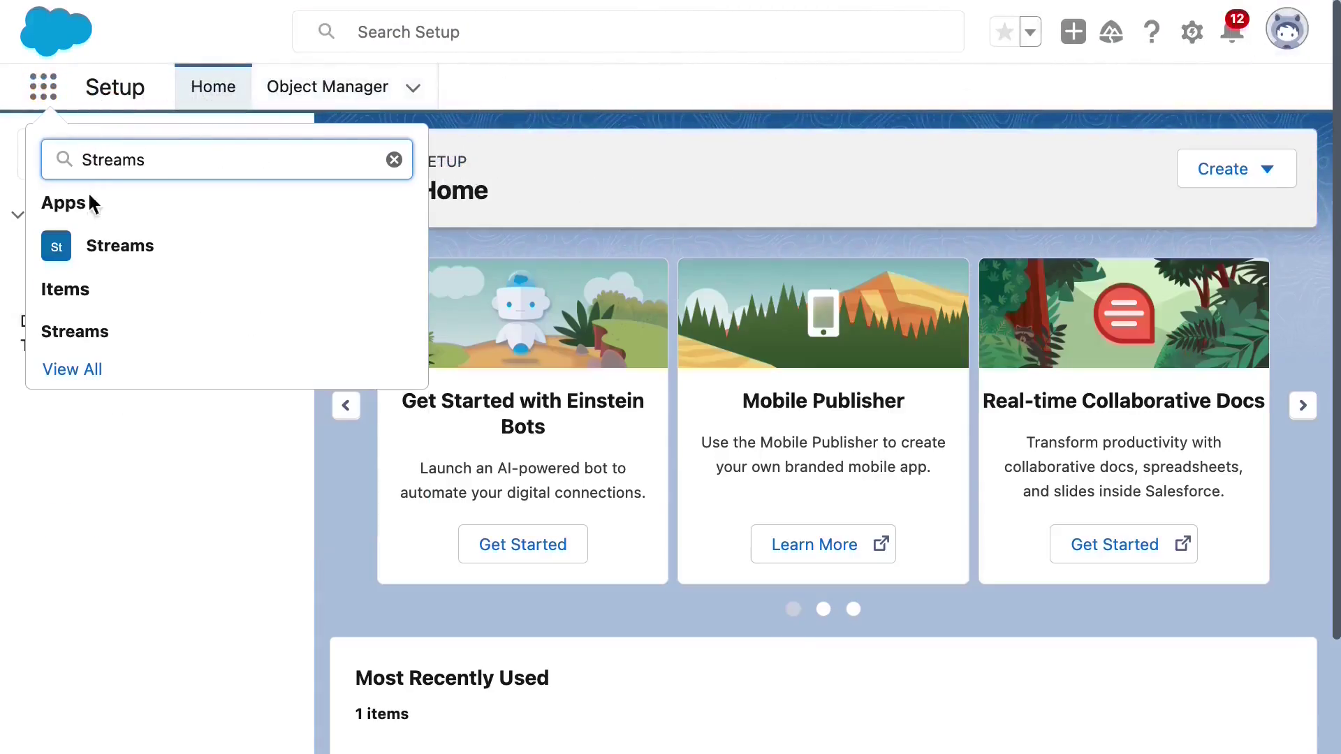This screenshot has width=1341, height=754.
Task: Clear the Streams search text
Action: [394, 160]
